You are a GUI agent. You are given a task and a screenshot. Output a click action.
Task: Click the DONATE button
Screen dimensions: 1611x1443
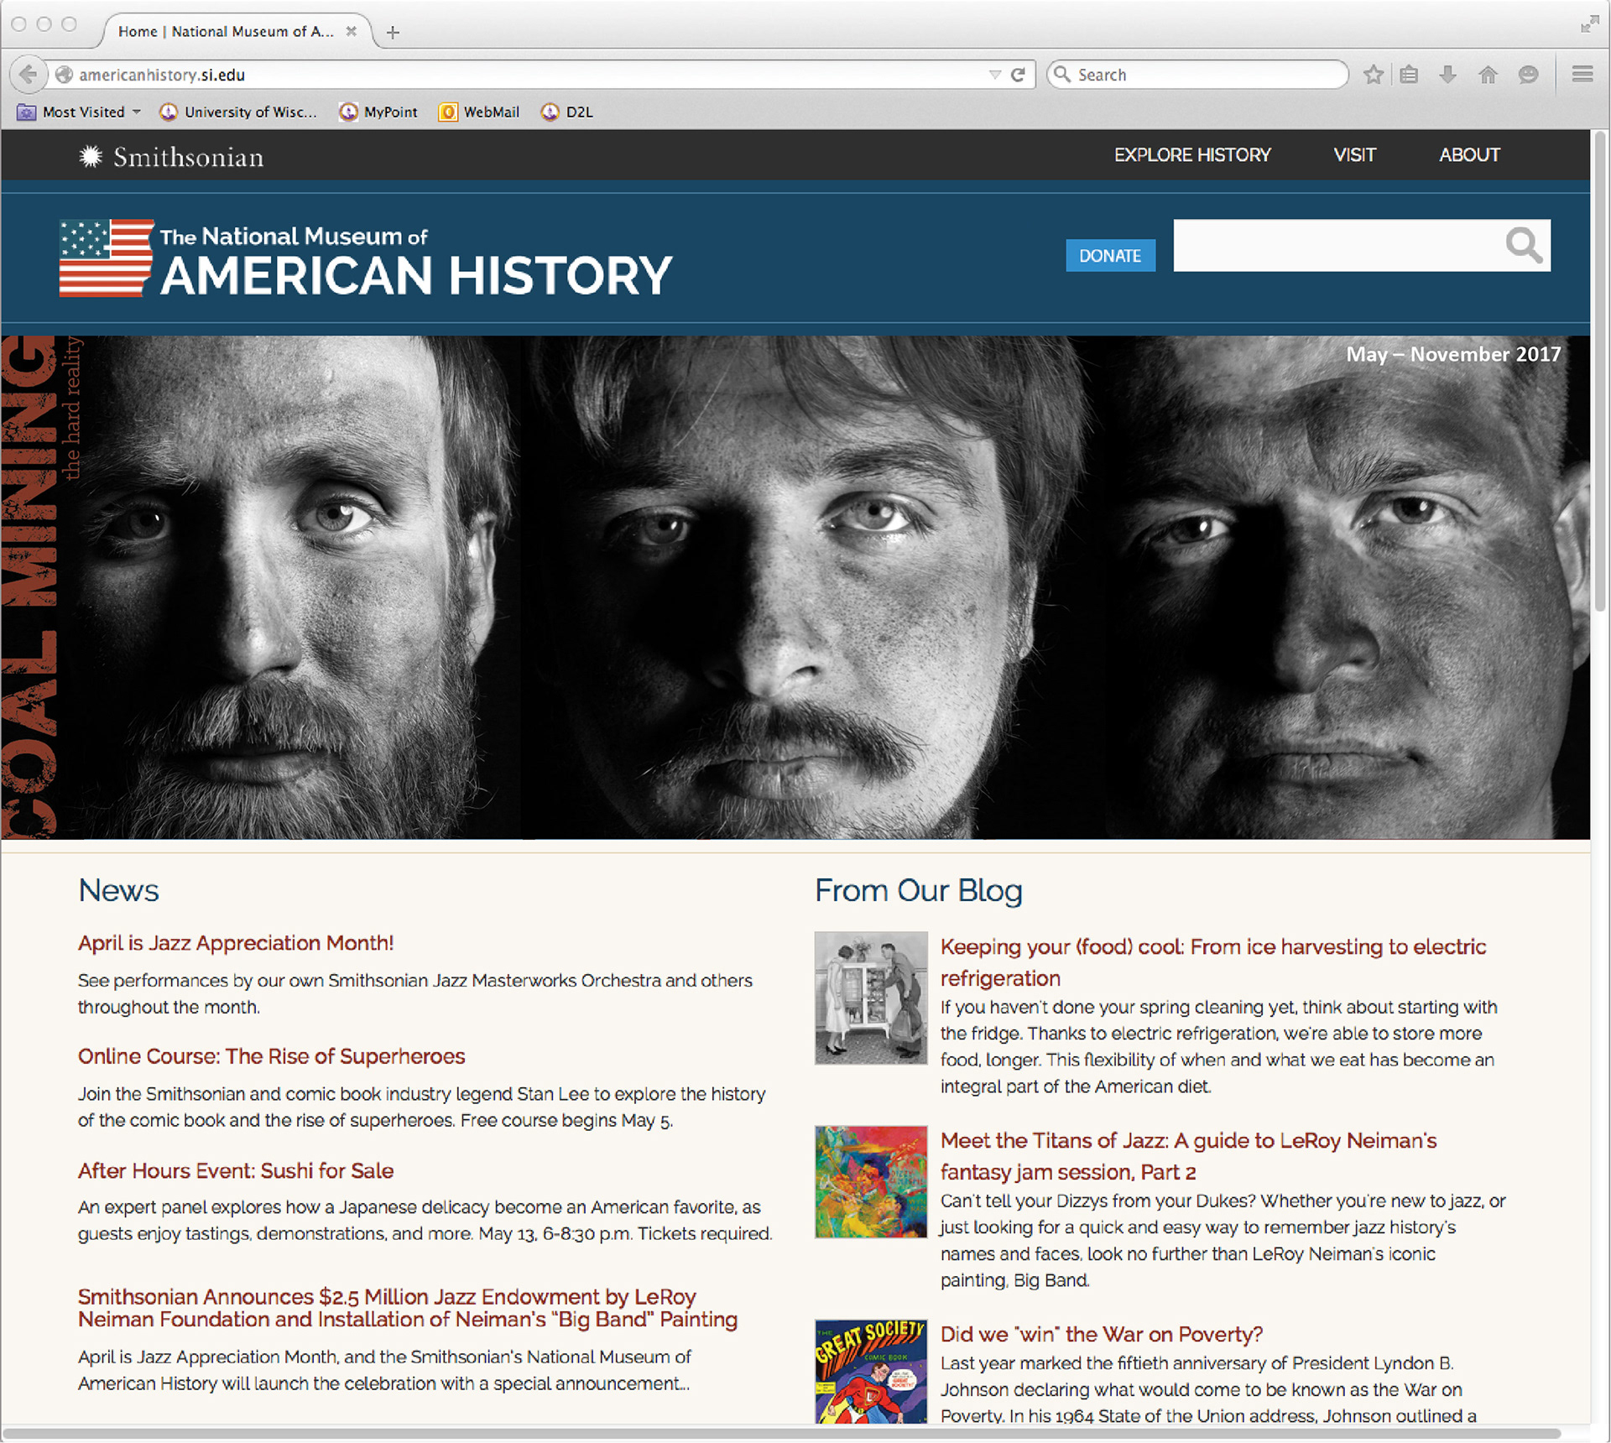[x=1110, y=256]
